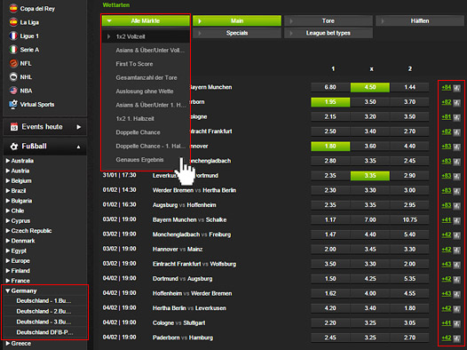Screen dimensions: 467x350
Task: Deselect the highlighted 4.50 draw odds
Action: coord(370,87)
